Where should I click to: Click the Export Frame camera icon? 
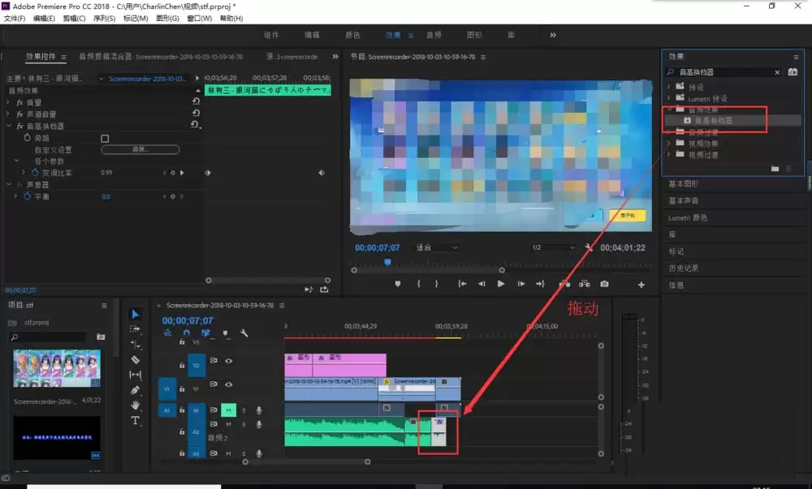605,283
